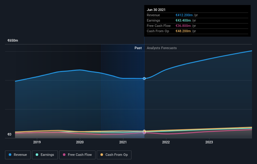Click the Earnings row label in tooltip

(x=153, y=20)
